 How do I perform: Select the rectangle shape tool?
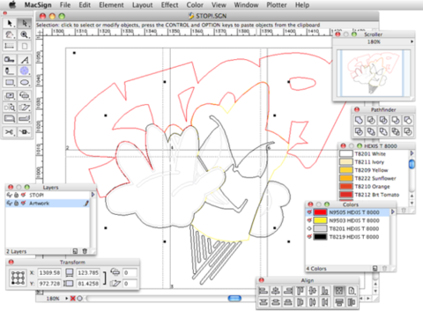click(x=10, y=82)
